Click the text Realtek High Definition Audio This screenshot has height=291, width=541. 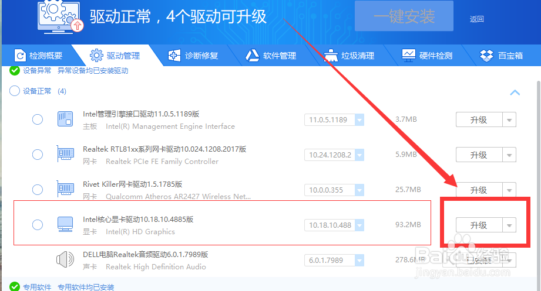(156, 266)
